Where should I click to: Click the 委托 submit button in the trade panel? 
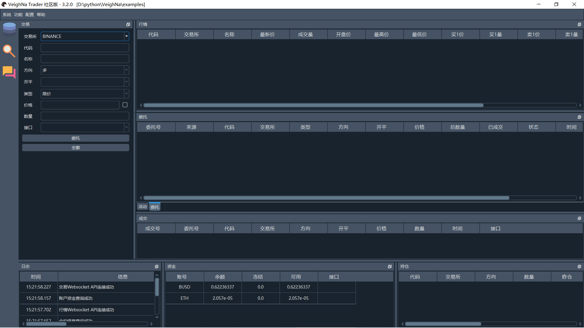coord(76,138)
